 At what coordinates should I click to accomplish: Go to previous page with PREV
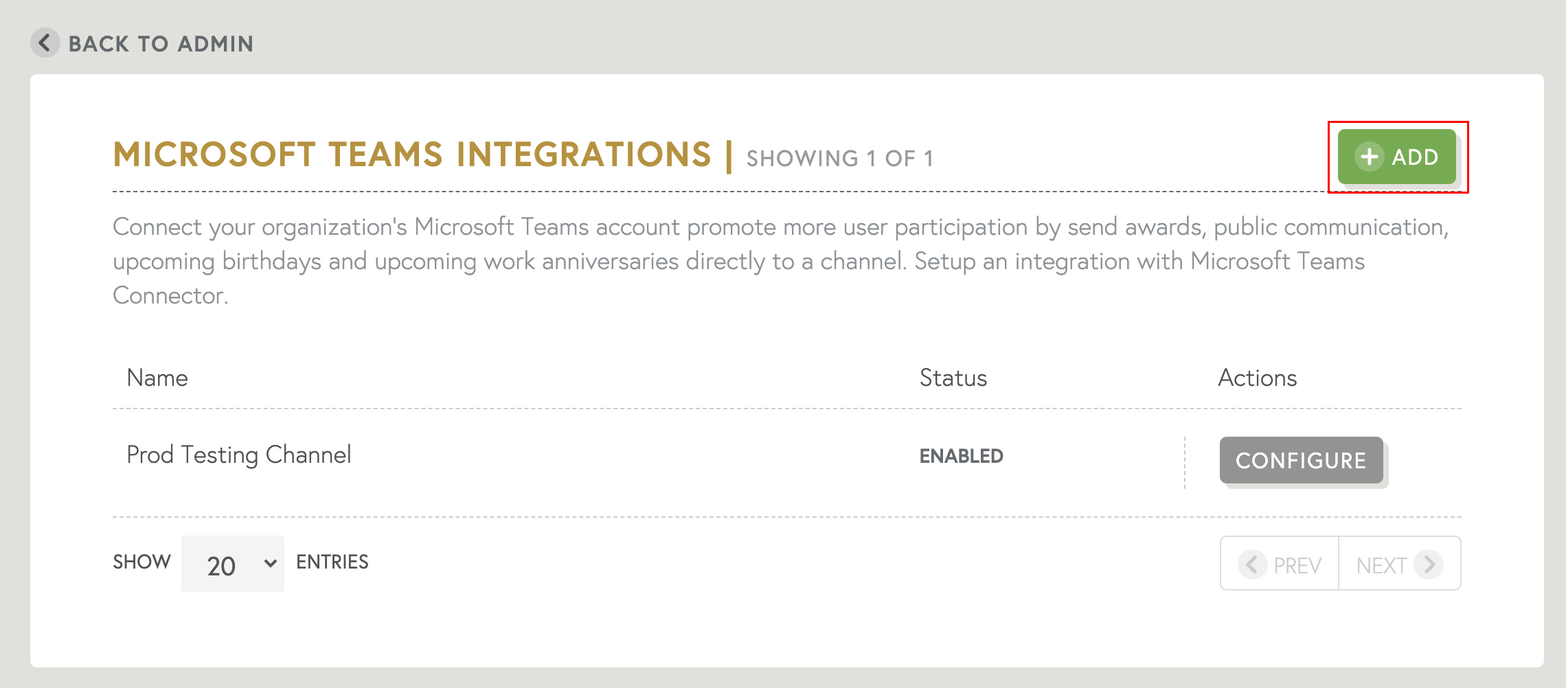coord(1280,564)
